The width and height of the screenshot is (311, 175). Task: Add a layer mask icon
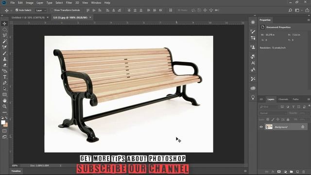[279, 172]
